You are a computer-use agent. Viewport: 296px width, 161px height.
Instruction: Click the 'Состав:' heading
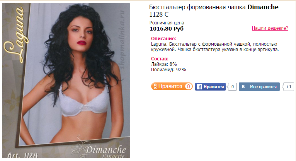pyautogui.click(x=160, y=58)
